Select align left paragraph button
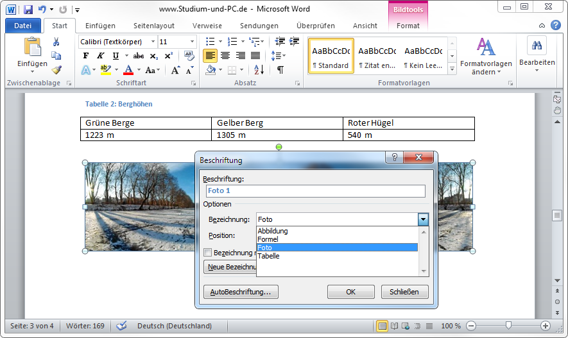Image resolution: width=568 pixels, height=338 pixels. 210,56
